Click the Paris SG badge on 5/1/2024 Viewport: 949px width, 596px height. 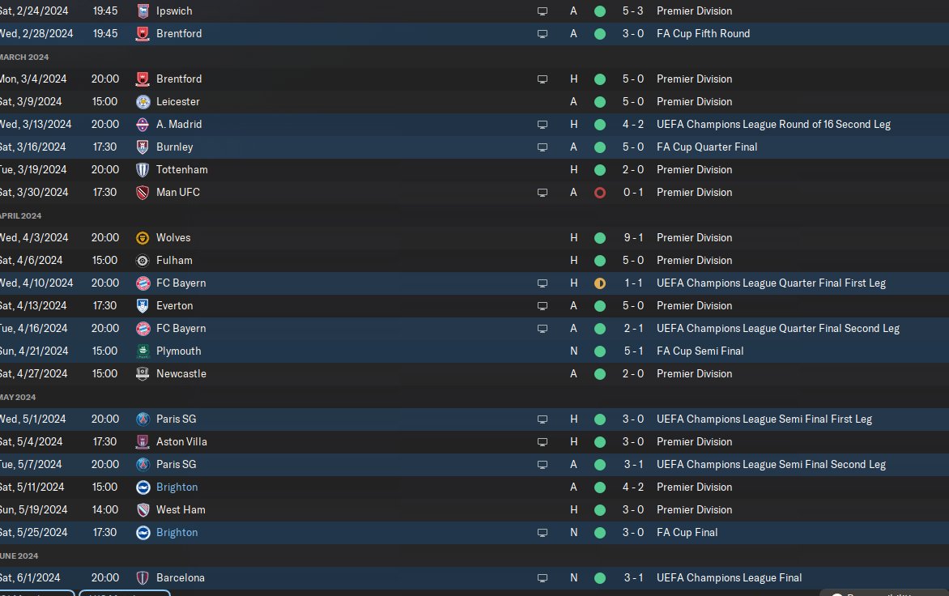click(x=143, y=419)
